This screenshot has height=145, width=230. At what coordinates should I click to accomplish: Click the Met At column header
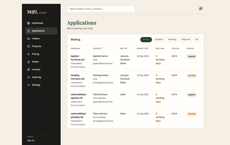click(x=124, y=49)
